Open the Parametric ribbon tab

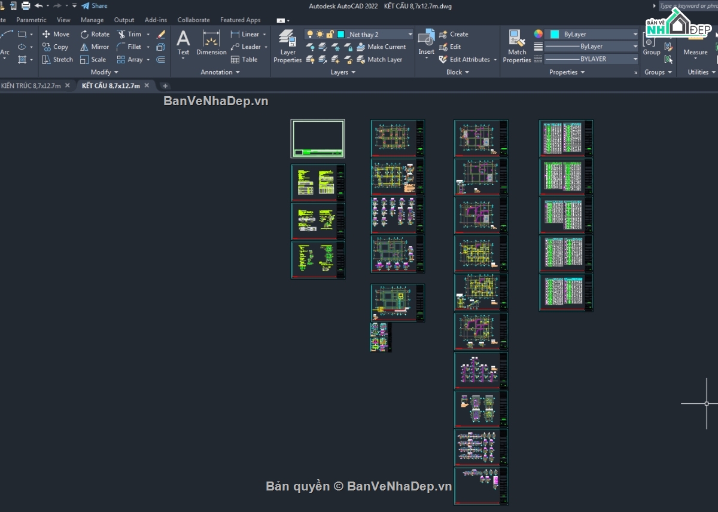[x=31, y=20]
